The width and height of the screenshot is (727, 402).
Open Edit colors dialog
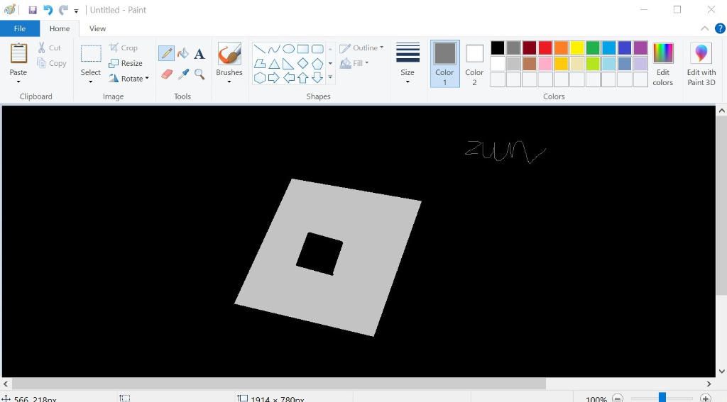click(x=663, y=64)
